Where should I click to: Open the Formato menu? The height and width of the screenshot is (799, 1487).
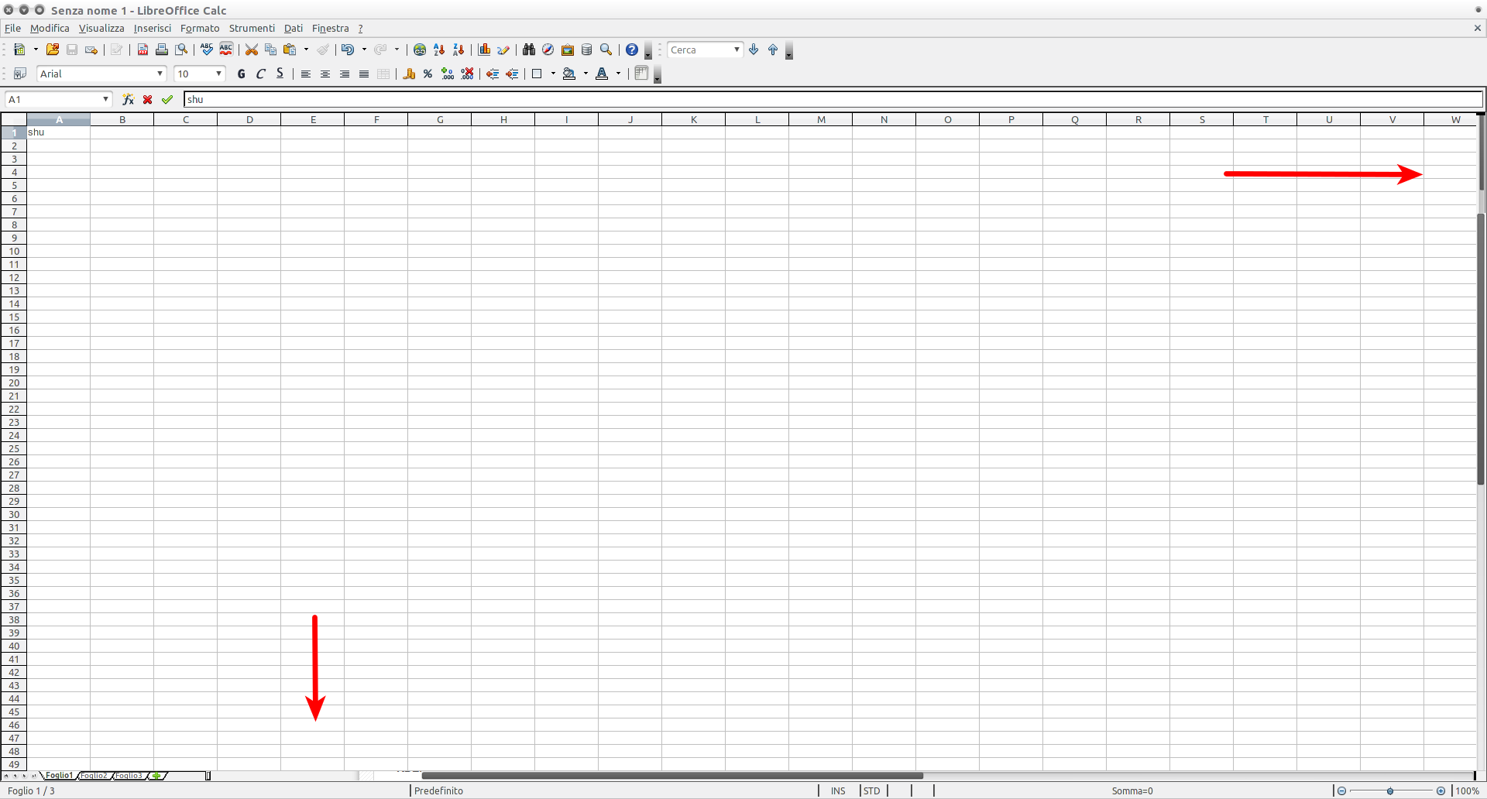(200, 28)
